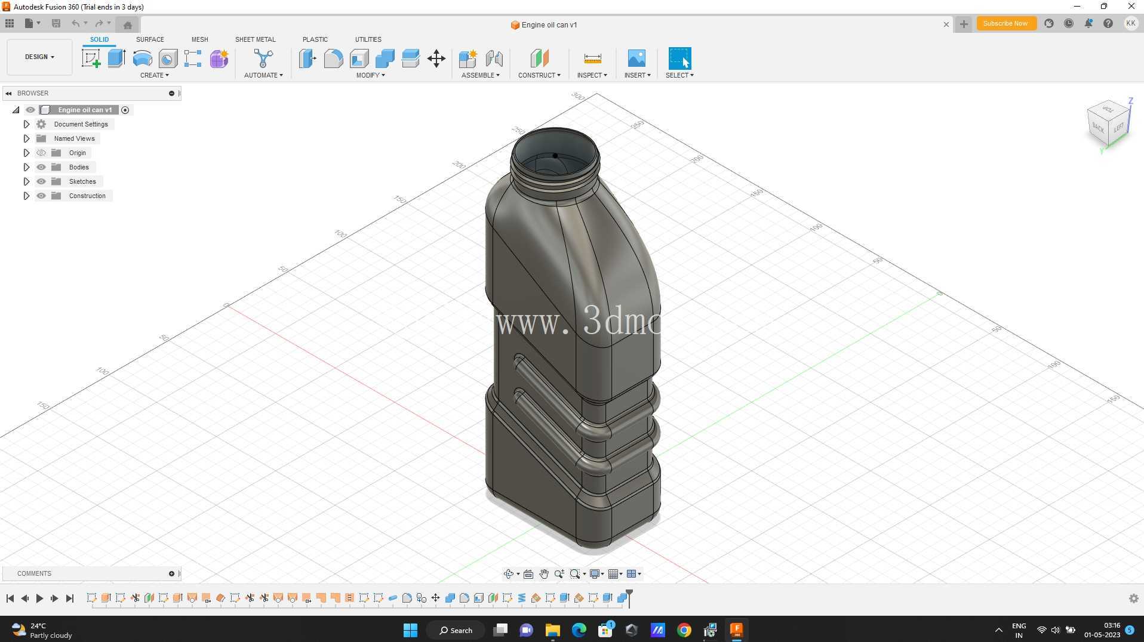Expand the Named Views node
1144x642 pixels.
click(26, 138)
